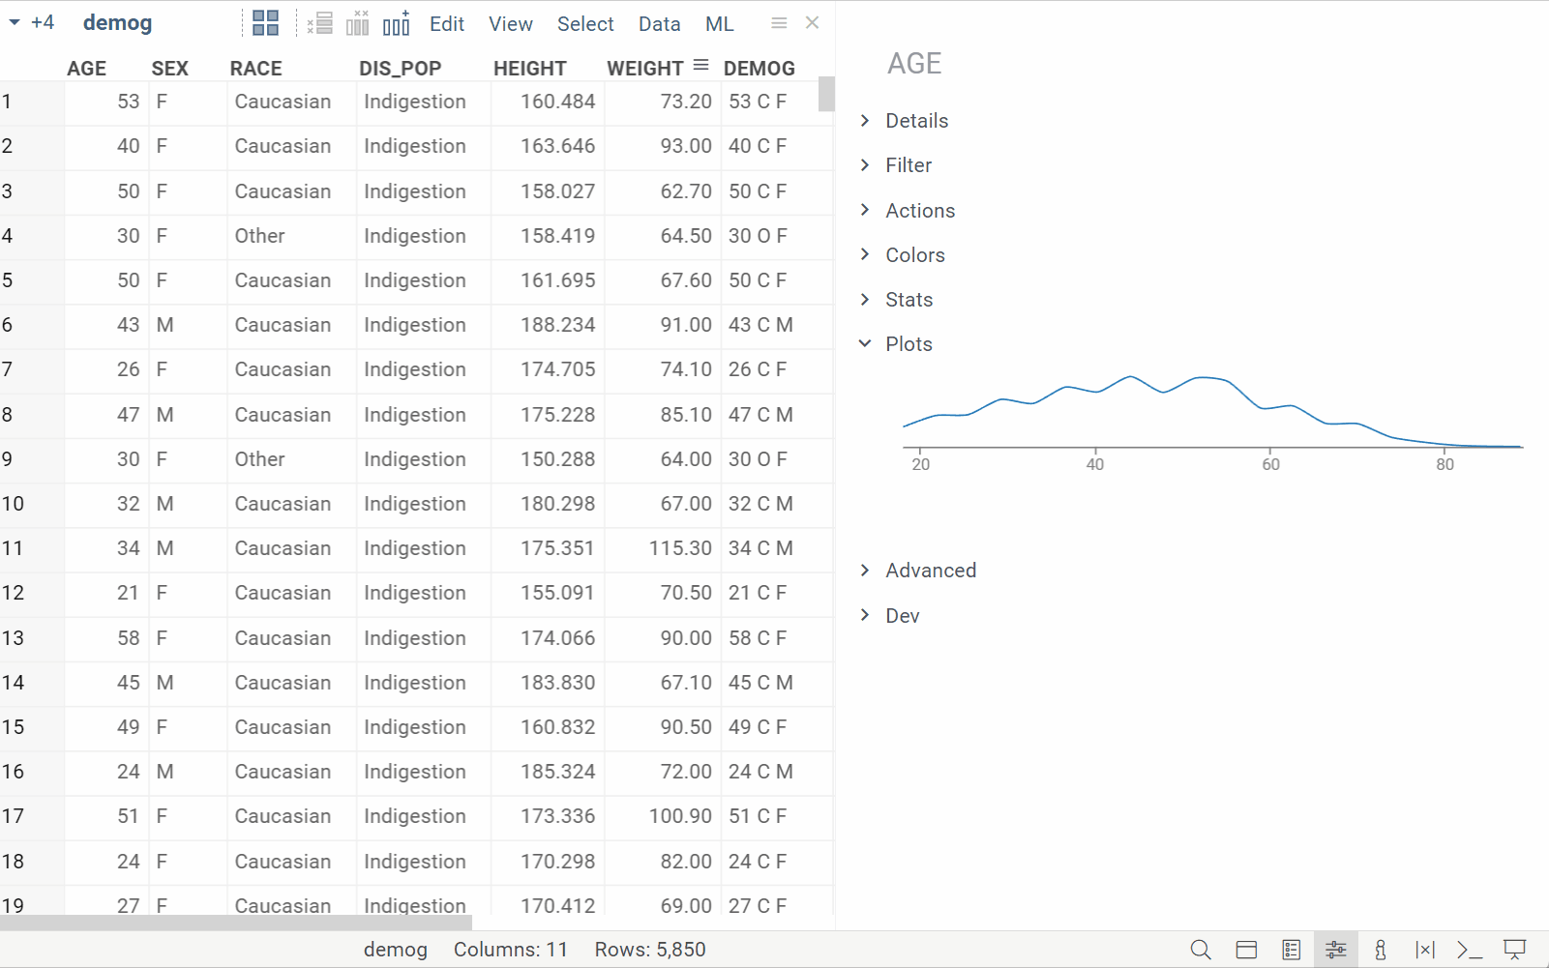Collapse the Plots section
The width and height of the screenshot is (1549, 968).
[909, 344]
